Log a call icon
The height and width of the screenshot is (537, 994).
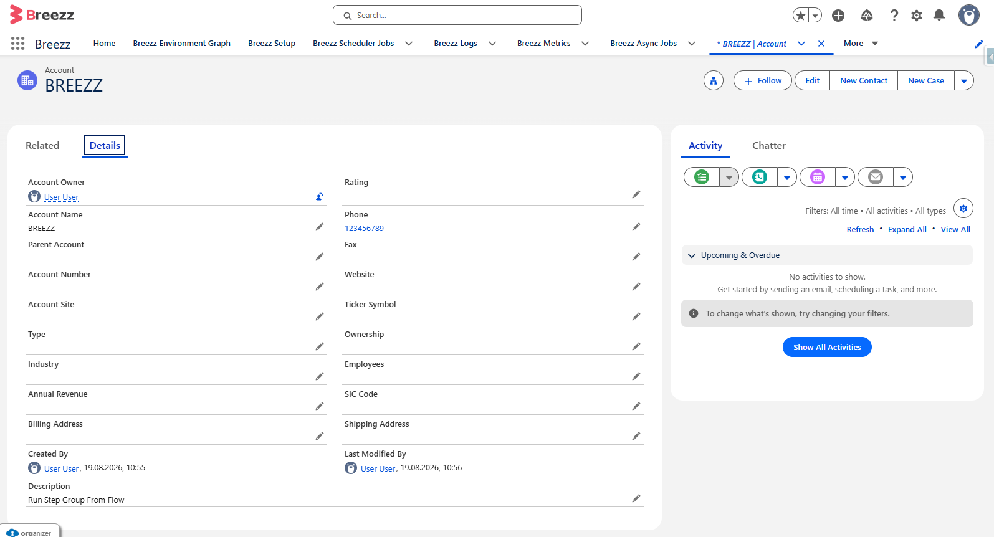760,177
